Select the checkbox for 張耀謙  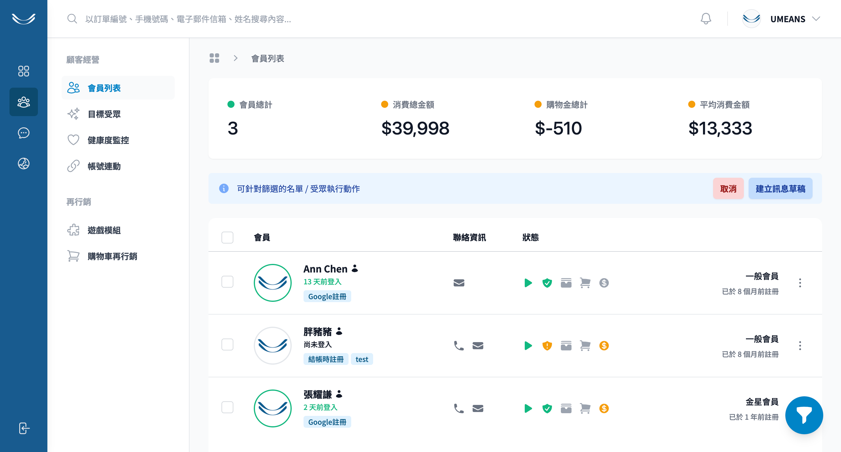[x=227, y=407]
